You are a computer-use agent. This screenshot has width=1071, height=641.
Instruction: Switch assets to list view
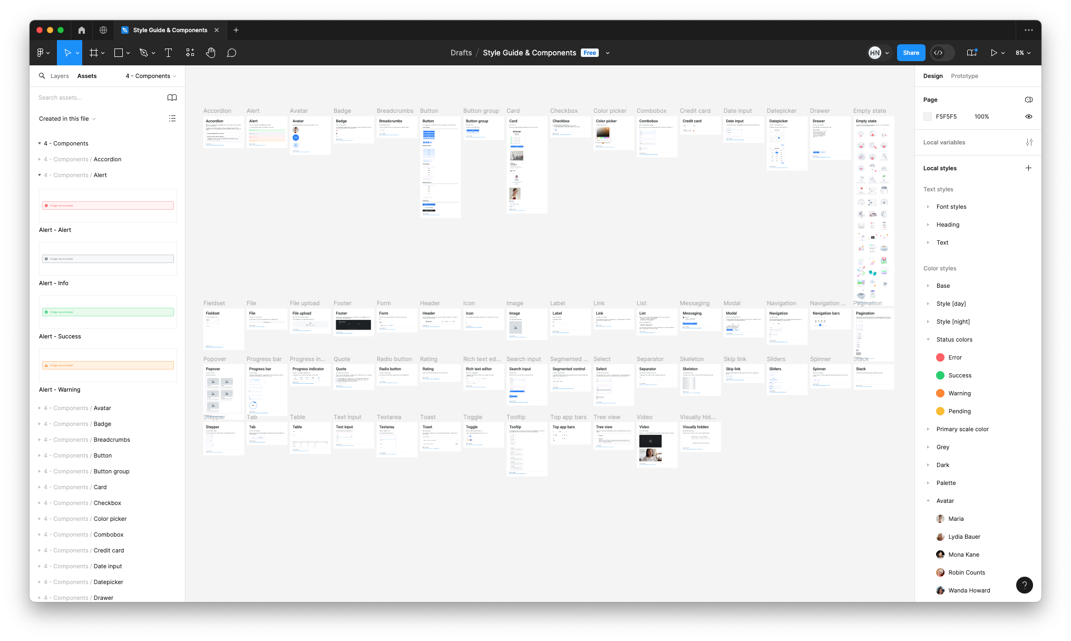[x=172, y=119]
